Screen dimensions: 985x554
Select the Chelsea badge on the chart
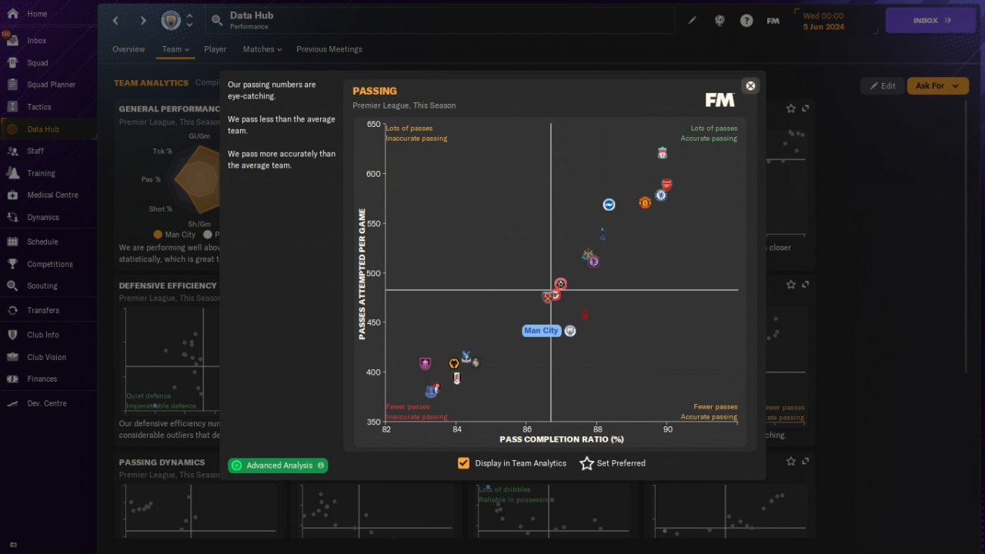pos(660,195)
